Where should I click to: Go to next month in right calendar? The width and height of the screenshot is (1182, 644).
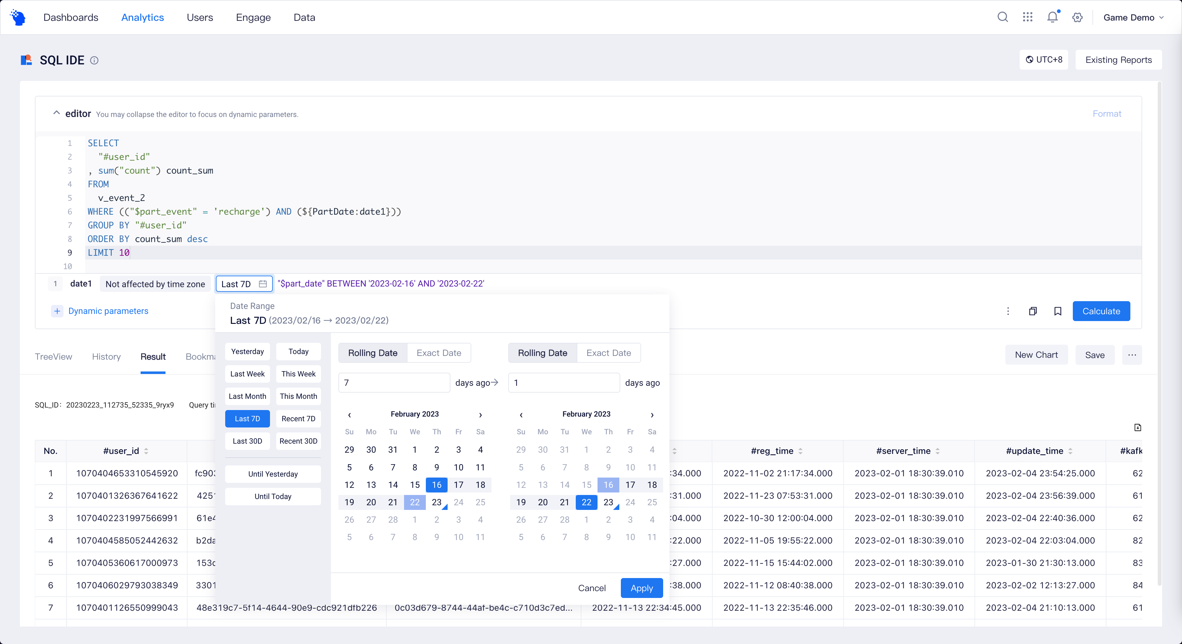click(x=652, y=414)
